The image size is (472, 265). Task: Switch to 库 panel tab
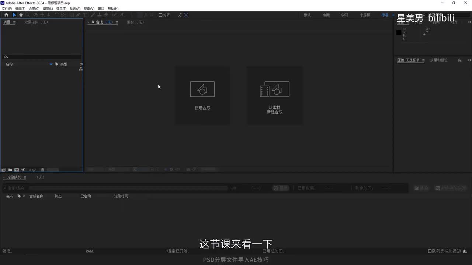[460, 60]
